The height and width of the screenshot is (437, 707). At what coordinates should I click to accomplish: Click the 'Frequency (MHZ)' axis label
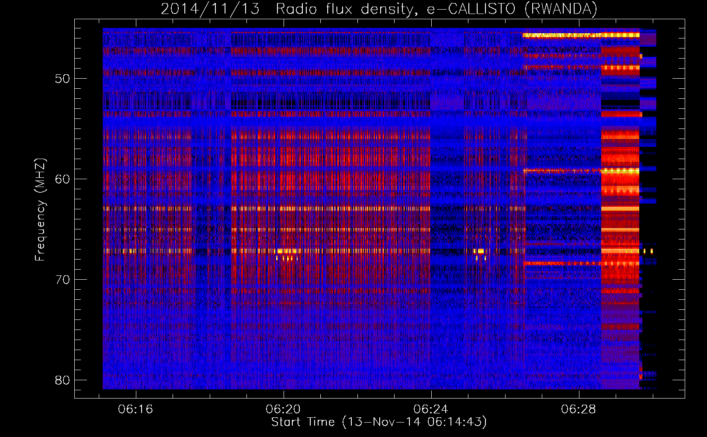40,210
